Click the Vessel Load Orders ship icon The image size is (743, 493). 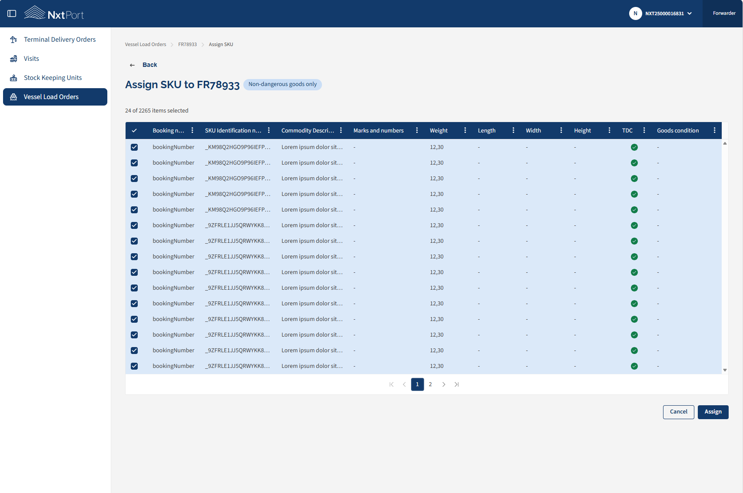click(13, 97)
